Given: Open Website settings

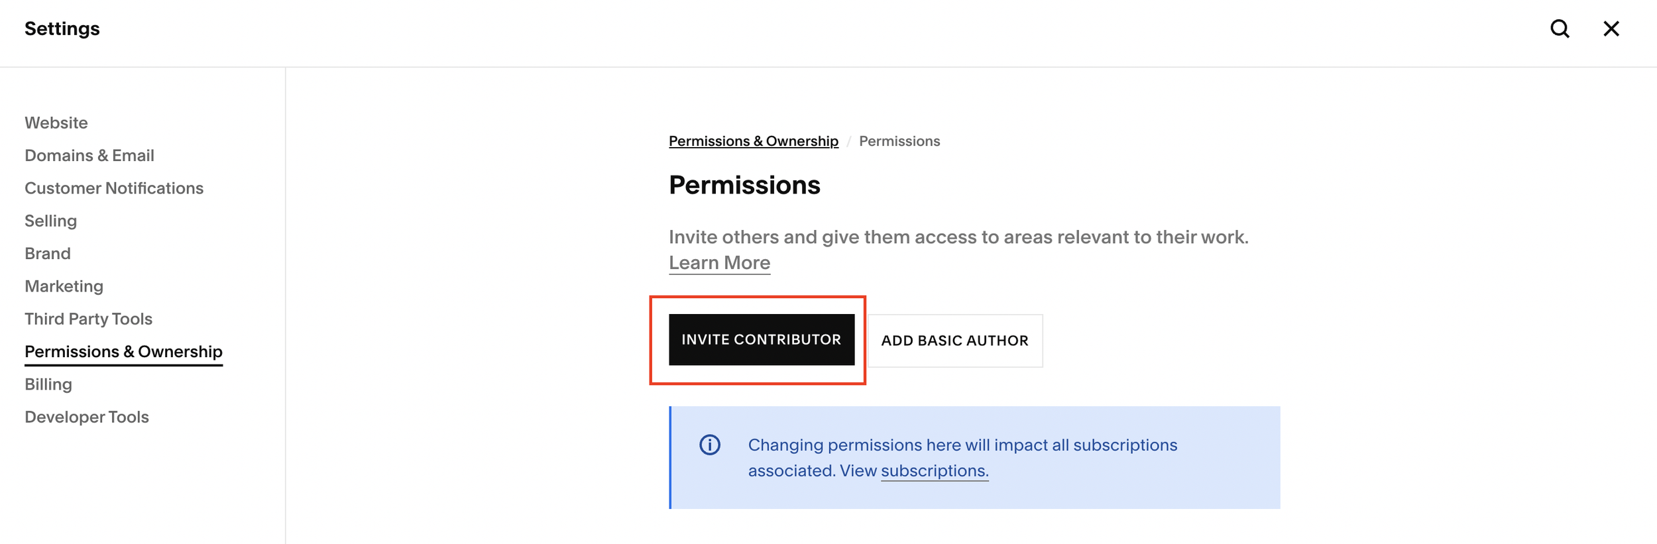Looking at the screenshot, I should [56, 123].
